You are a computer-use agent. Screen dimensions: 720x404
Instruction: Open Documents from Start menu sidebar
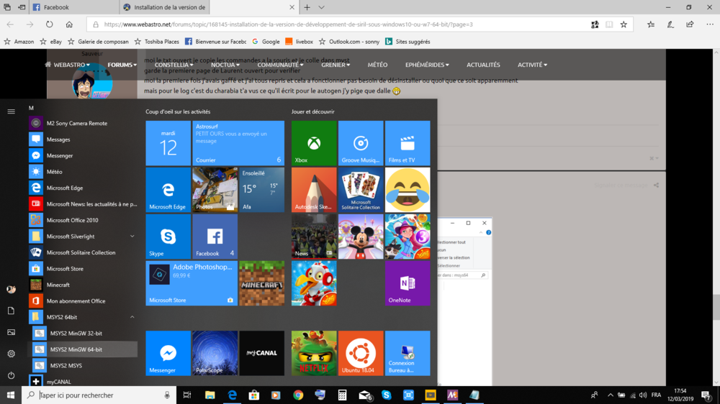pyautogui.click(x=11, y=311)
